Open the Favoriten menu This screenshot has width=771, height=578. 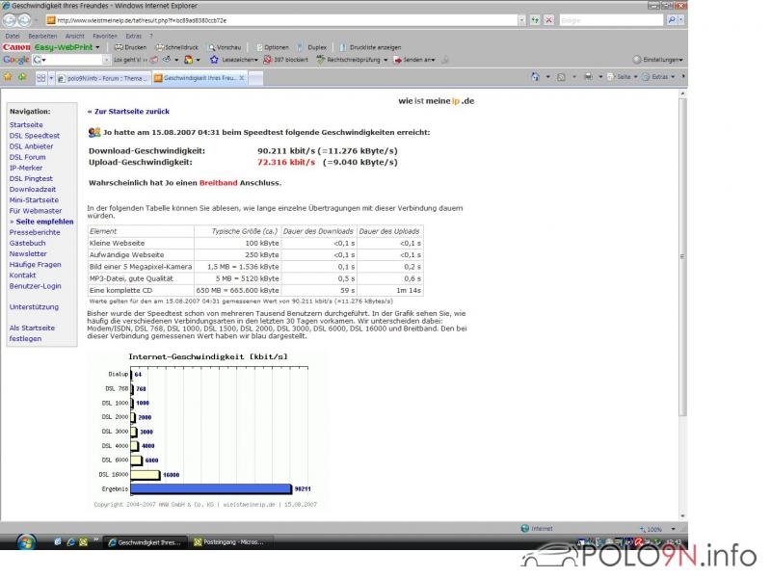pos(105,36)
